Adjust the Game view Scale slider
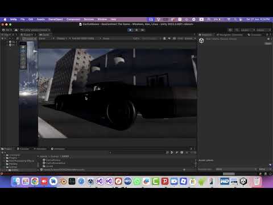Image resolution: width=273 pixels, height=205 pixels. click(150, 39)
